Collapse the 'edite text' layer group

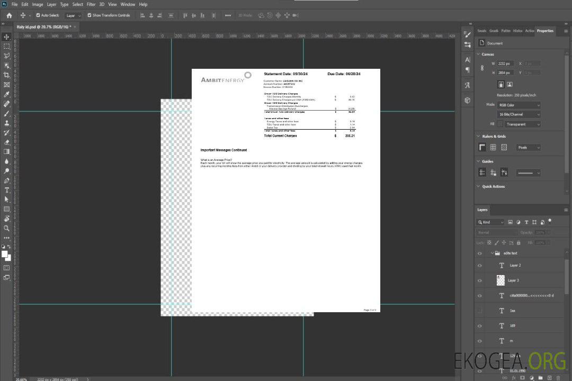[492, 253]
